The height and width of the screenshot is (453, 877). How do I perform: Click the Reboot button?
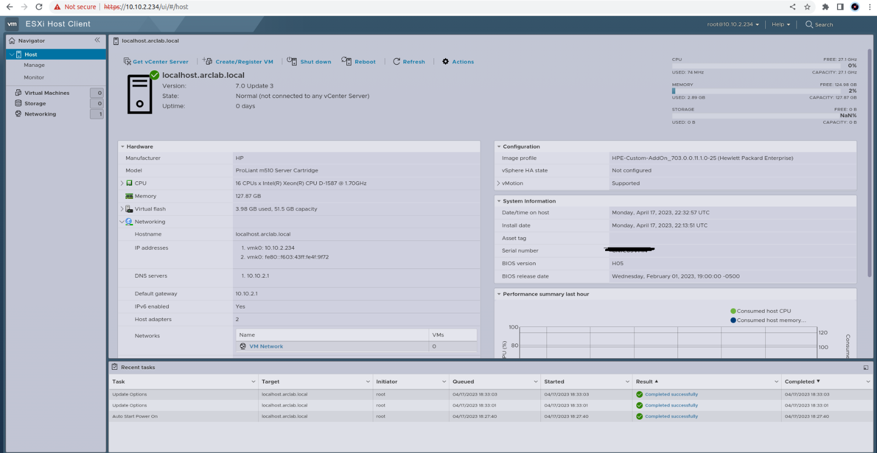[358, 61]
